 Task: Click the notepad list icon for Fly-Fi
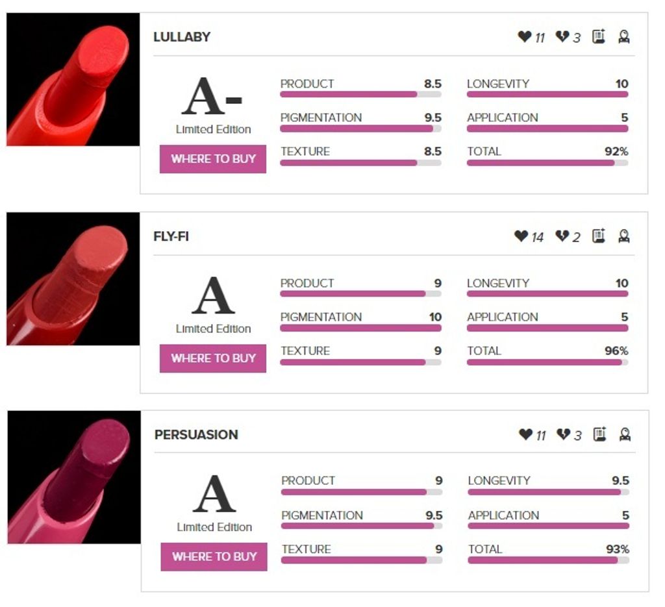[x=599, y=236]
